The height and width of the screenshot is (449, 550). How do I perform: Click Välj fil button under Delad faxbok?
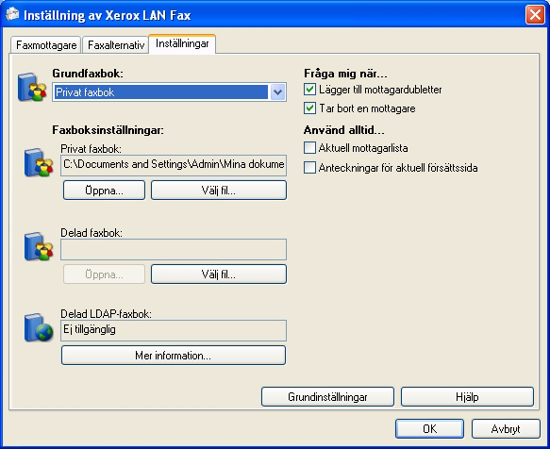tap(219, 274)
